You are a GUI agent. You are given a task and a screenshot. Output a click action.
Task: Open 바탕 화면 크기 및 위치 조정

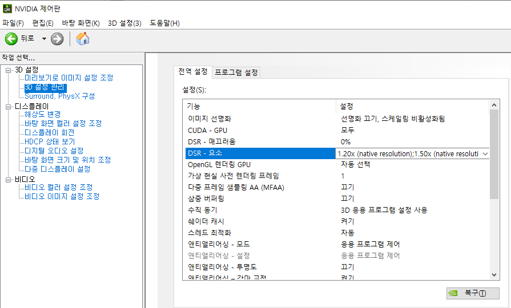[68, 160]
